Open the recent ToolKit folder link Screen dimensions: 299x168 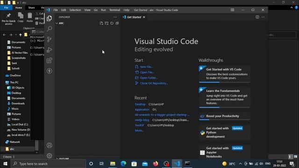tap(139, 126)
